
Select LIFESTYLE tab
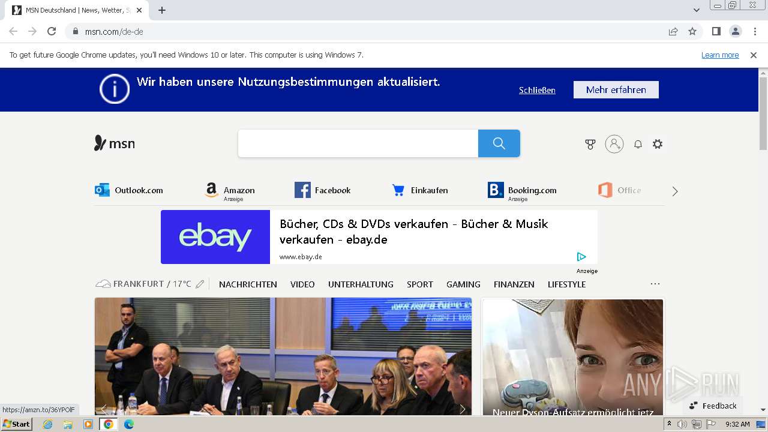click(x=566, y=284)
